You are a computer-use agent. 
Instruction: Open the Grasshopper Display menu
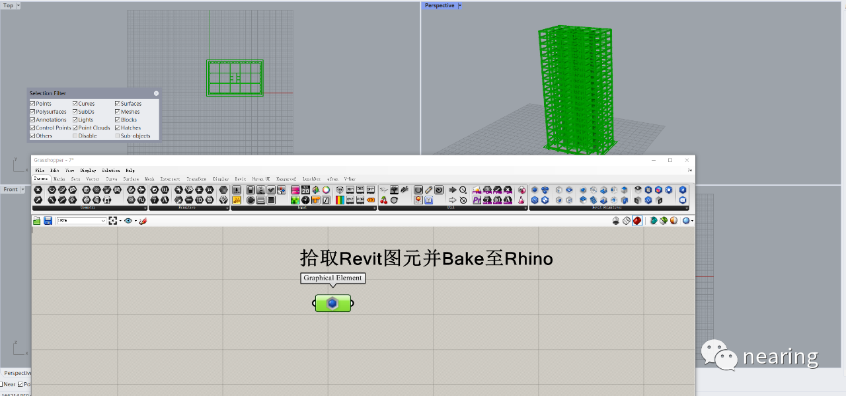[89, 171]
